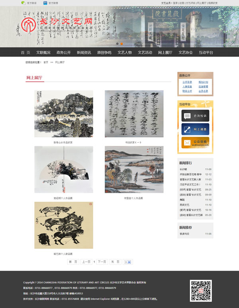
Task: Open the 咨询投诉 speech bubble button
Action: click(195, 116)
